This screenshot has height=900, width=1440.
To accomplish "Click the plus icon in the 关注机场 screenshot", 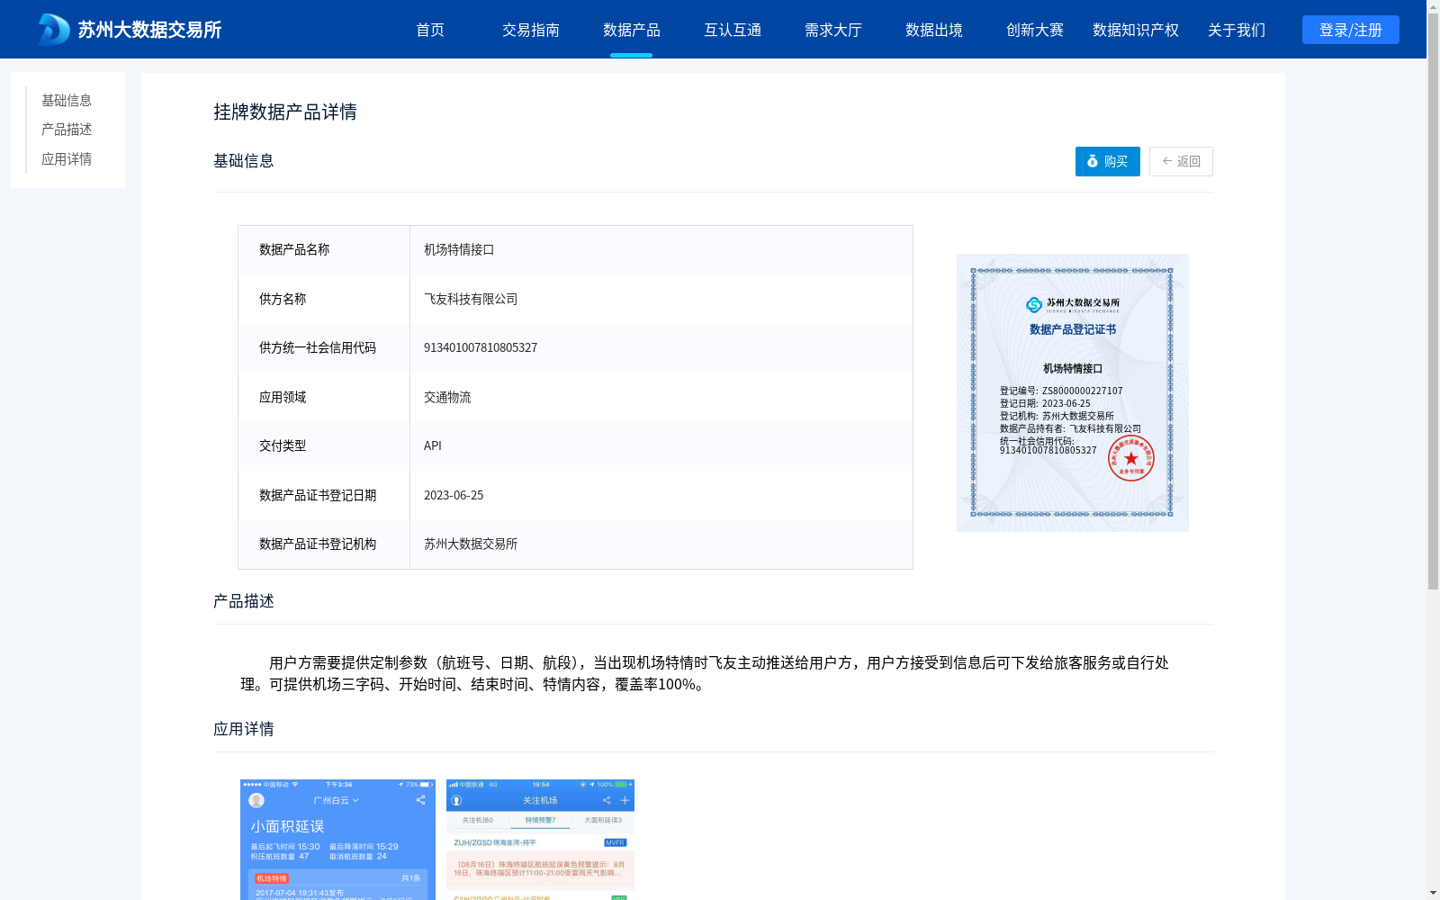I will coord(625,800).
